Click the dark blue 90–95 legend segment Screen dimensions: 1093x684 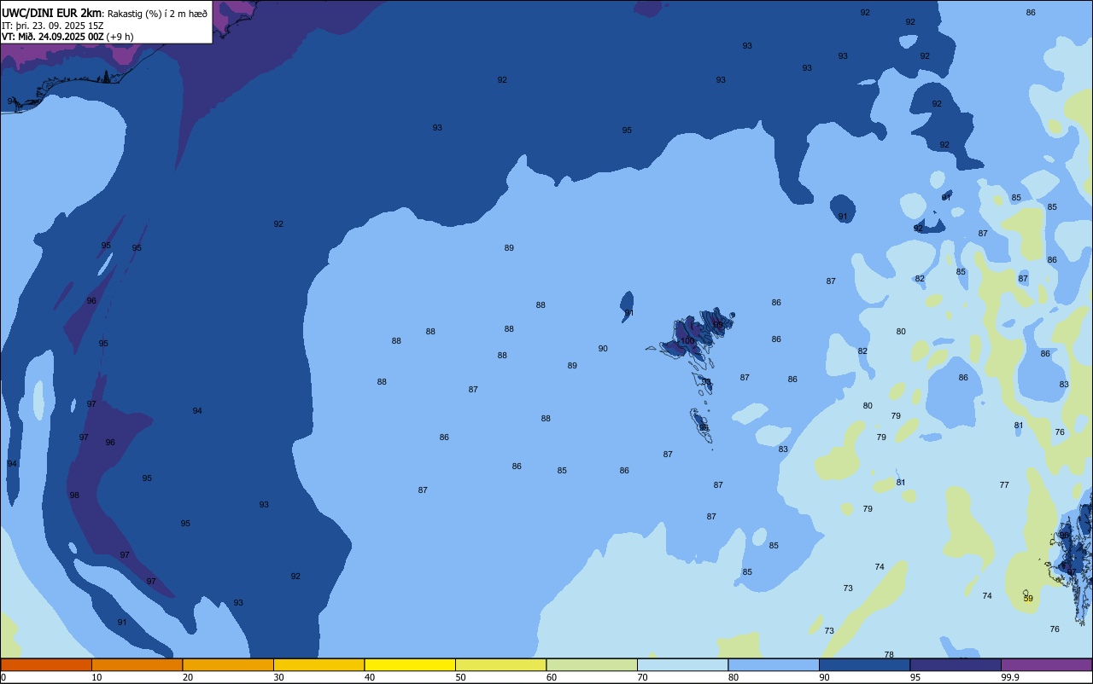point(864,664)
